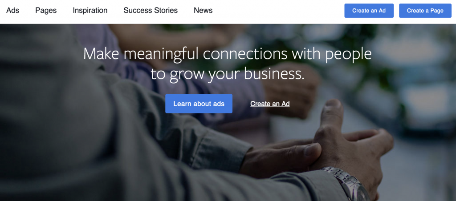
Task: Select Inspiration in the navigation bar
Action: [x=90, y=10]
